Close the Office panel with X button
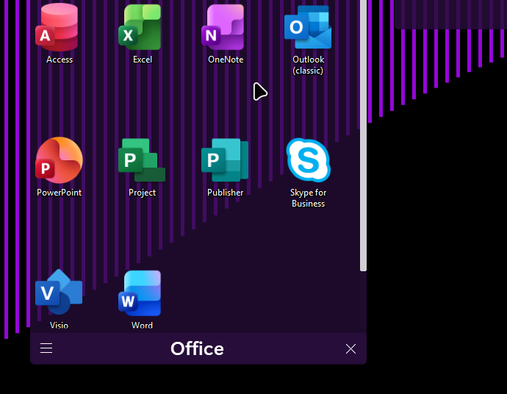The width and height of the screenshot is (507, 394). pos(350,348)
